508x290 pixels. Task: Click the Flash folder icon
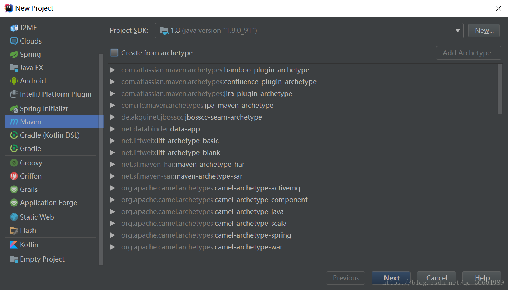14,231
